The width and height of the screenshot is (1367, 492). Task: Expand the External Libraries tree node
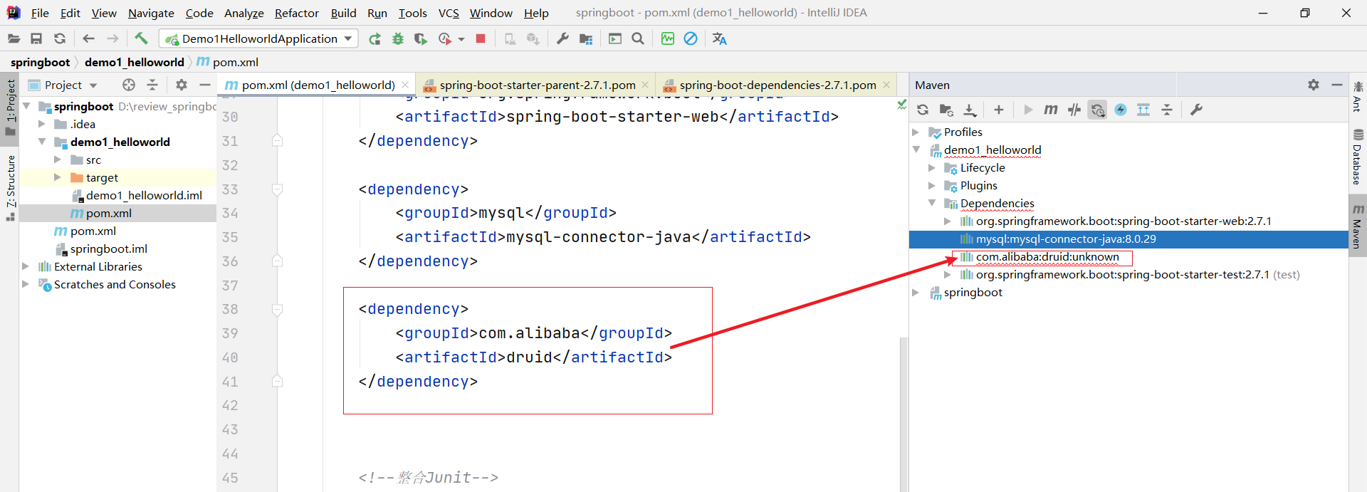tap(26, 266)
